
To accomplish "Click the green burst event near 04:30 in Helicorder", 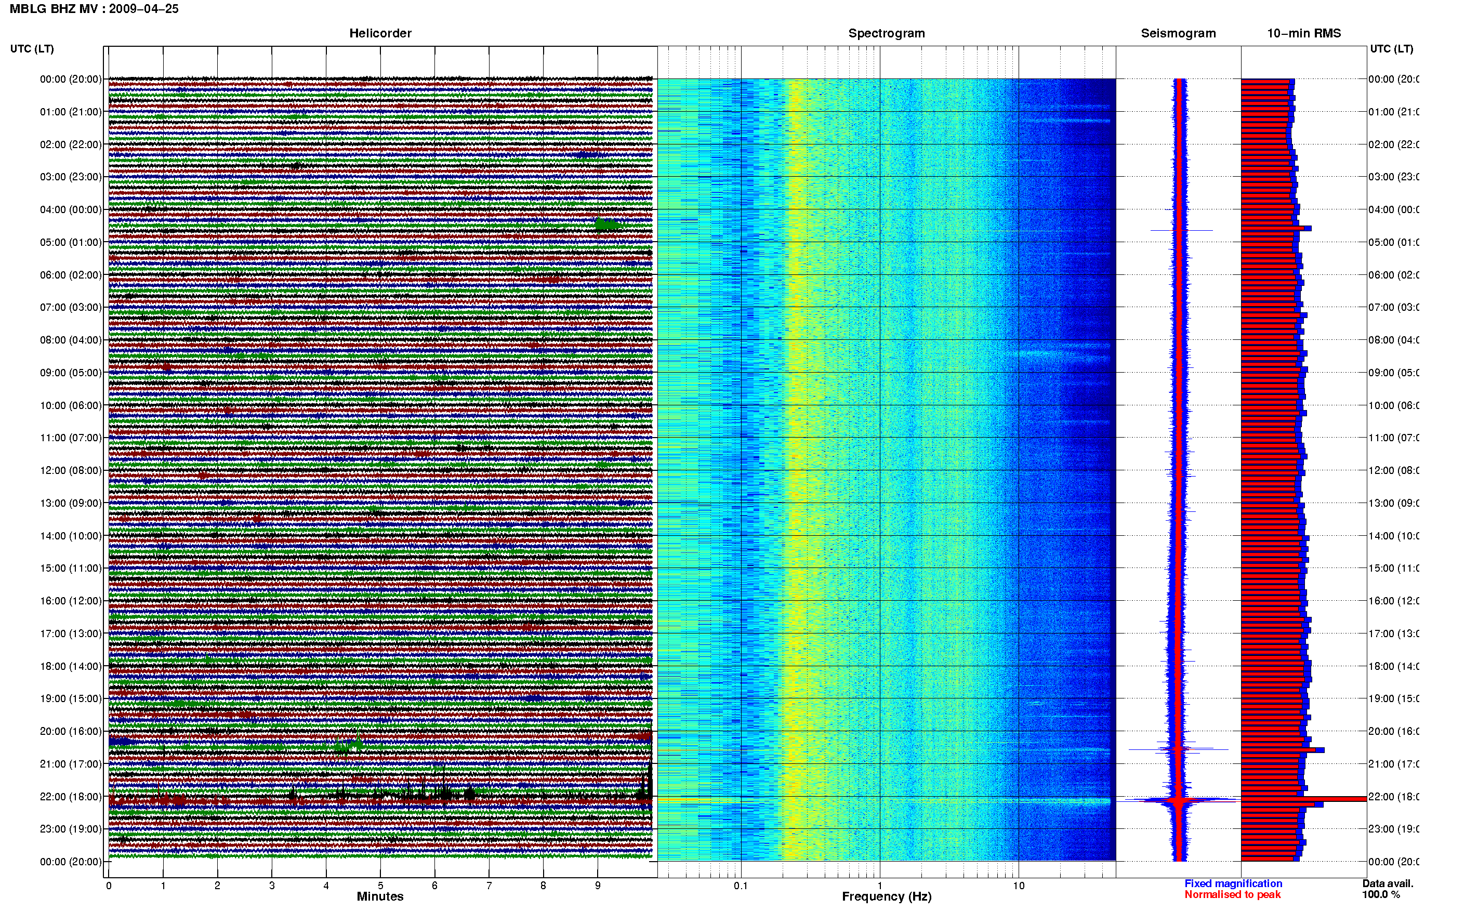I will [609, 225].
